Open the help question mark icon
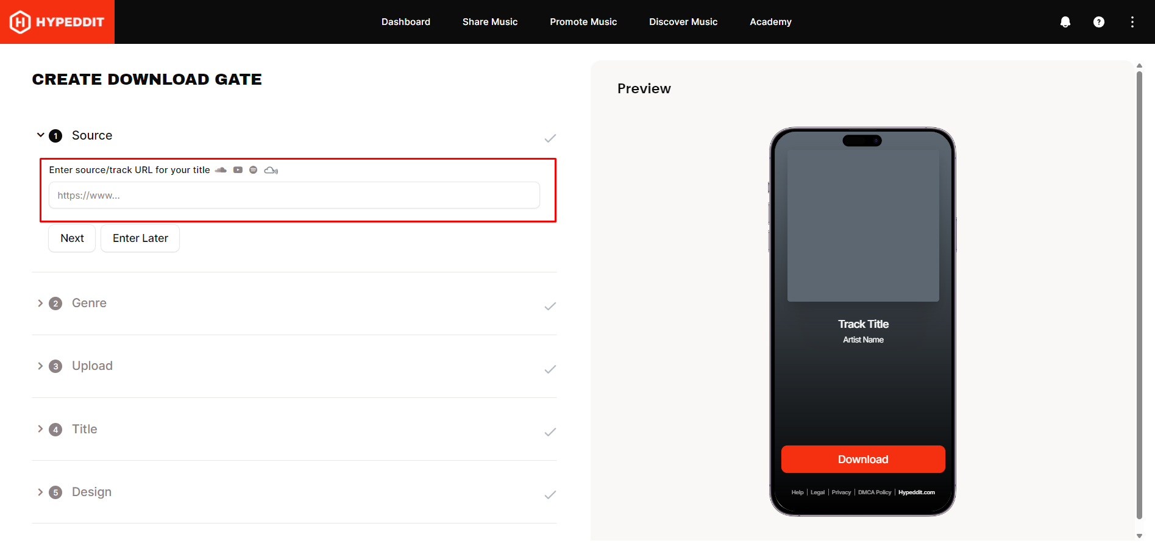 click(x=1099, y=22)
